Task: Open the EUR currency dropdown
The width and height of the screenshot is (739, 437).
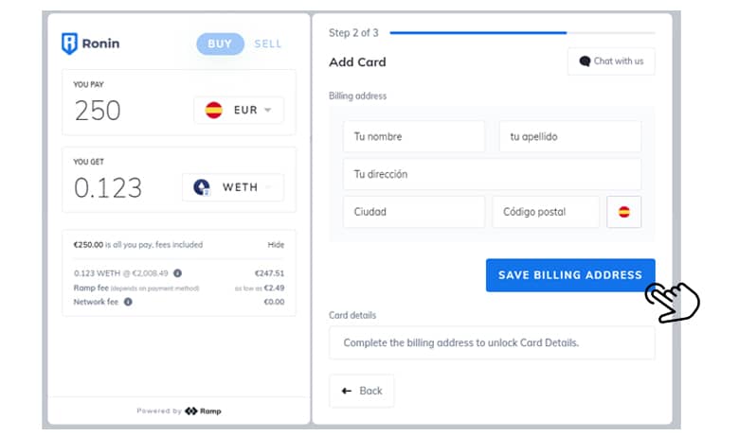Action: (x=239, y=110)
